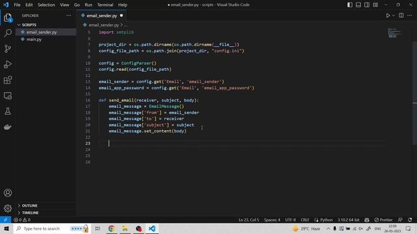Toggle the primary side bar layout icon
Viewport: 417px width, 234px height.
pos(350,5)
